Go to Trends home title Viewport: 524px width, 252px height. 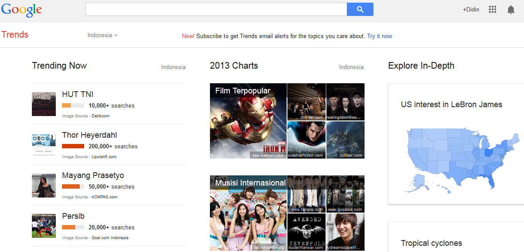tap(15, 35)
